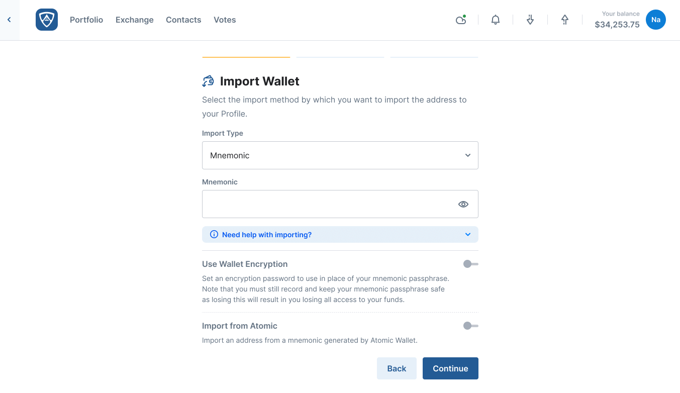Click the receive down-arrow icon
The height and width of the screenshot is (393, 680).
coord(530,20)
